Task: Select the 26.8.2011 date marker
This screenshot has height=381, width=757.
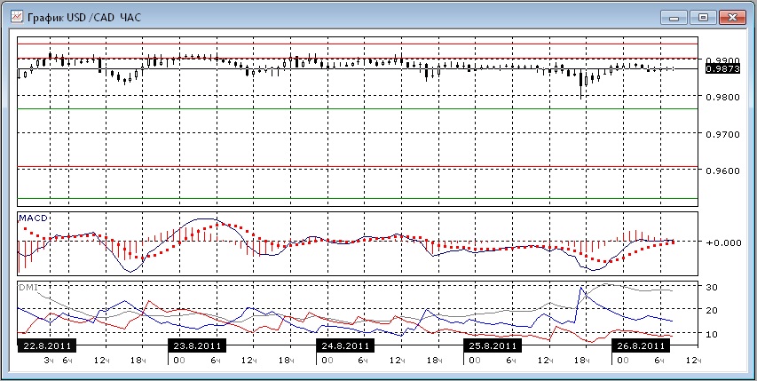Action: click(x=640, y=345)
